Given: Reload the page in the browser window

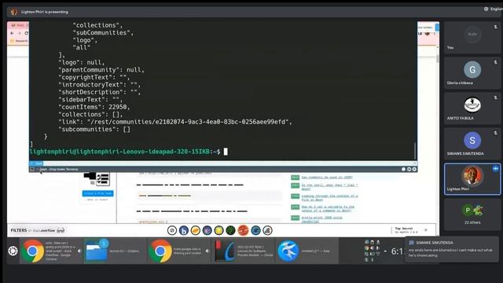Looking at the screenshot, I should 26,33.
